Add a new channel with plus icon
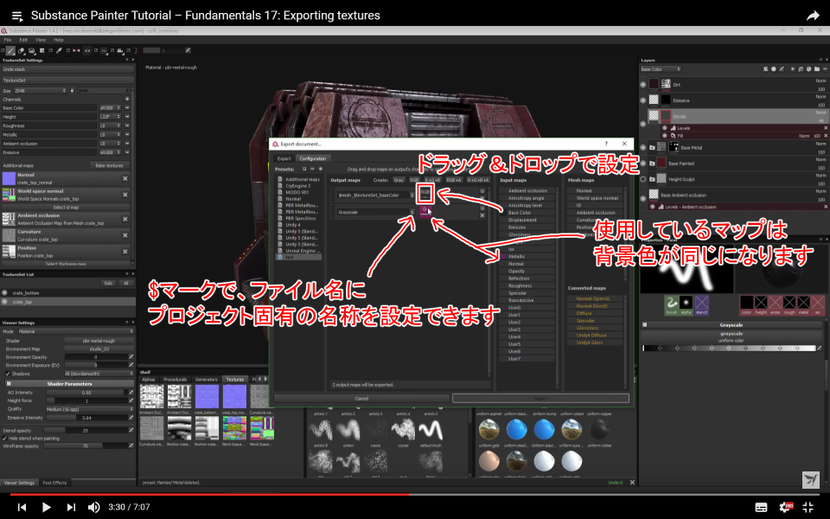830x519 pixels. [127, 99]
